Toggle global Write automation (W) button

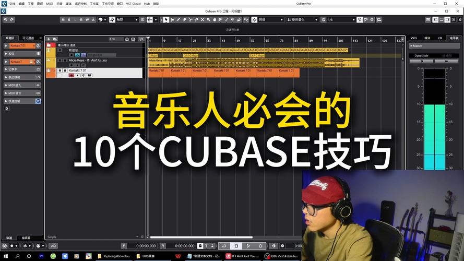(87, 19)
